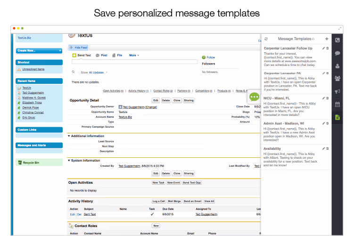Viewport: 354px width, 236px height.
Task: Select the Send Text feed tab
Action: (x=82, y=55)
